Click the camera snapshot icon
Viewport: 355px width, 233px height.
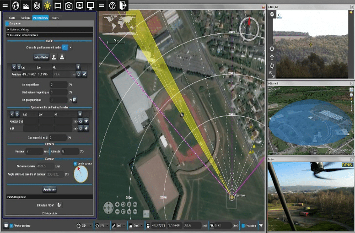point(68,5)
